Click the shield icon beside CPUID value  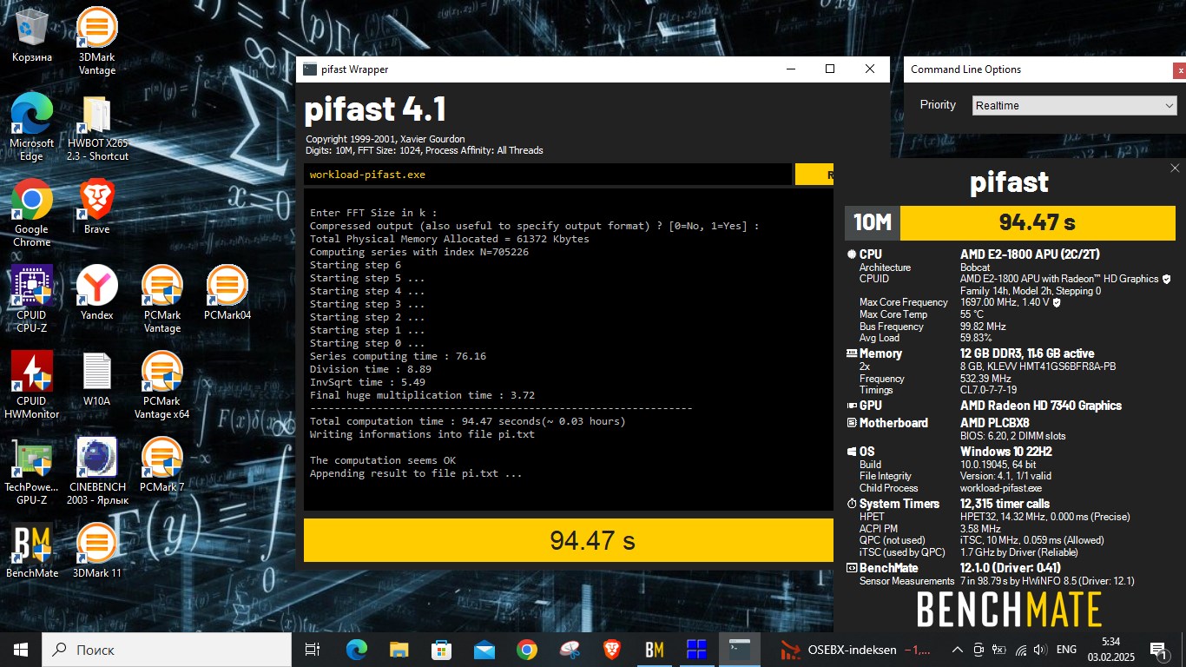tap(1166, 279)
